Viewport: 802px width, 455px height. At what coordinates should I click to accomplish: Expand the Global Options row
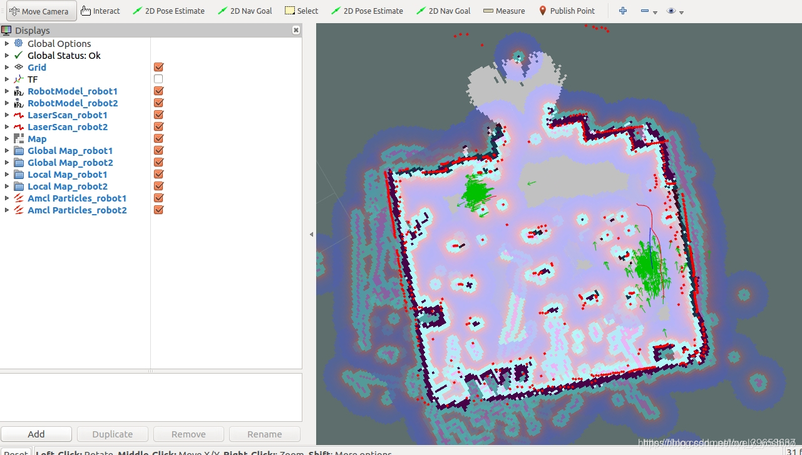pos(7,43)
